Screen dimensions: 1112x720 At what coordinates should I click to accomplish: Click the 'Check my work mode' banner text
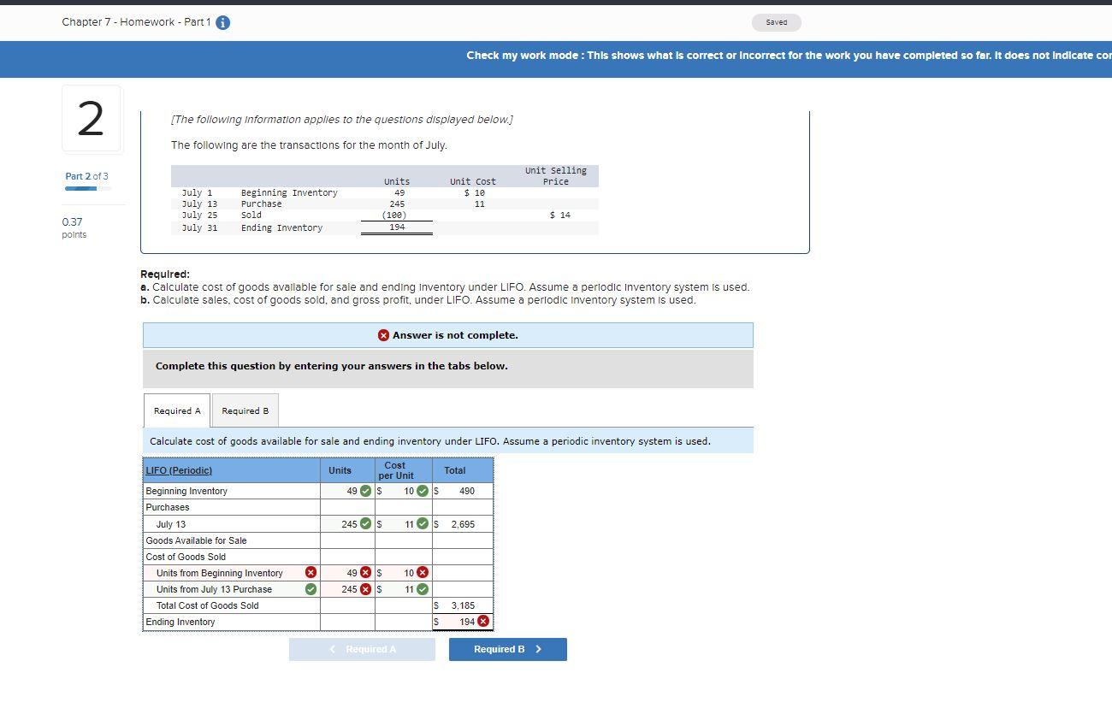[789, 56]
